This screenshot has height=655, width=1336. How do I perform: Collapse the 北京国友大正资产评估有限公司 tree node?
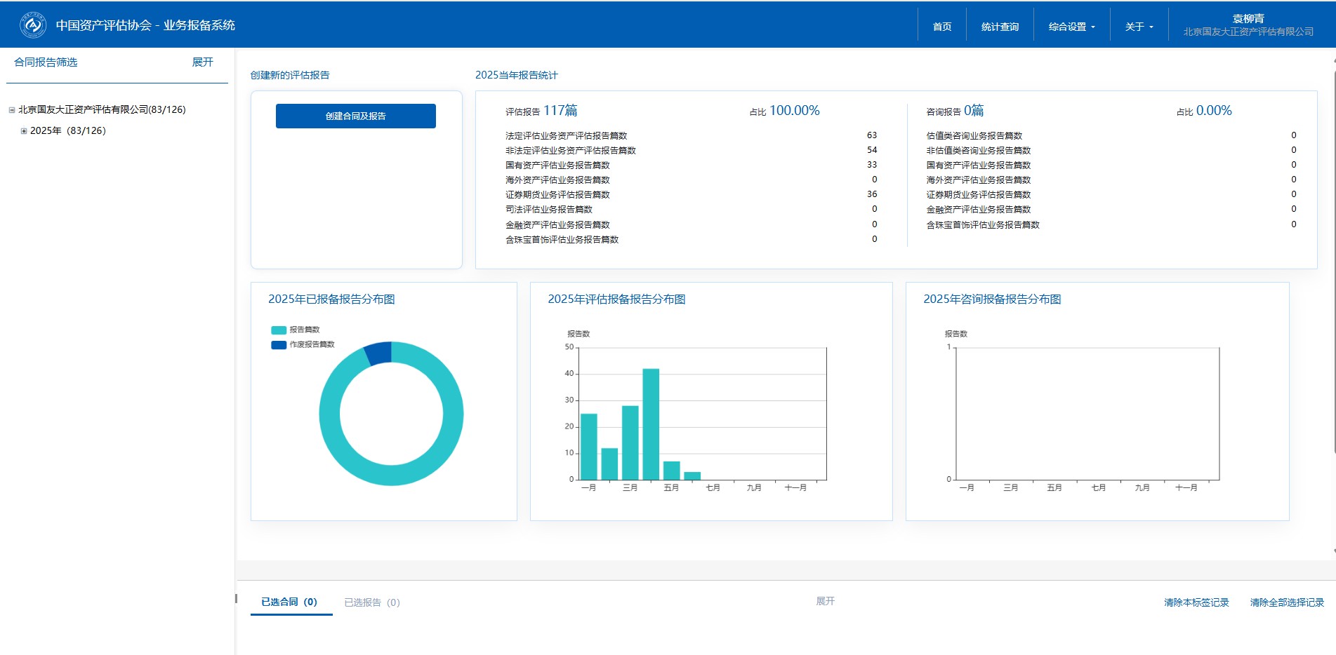pyautogui.click(x=12, y=110)
